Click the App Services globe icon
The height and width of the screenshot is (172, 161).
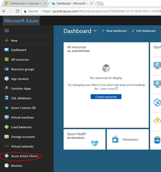tap(7, 79)
